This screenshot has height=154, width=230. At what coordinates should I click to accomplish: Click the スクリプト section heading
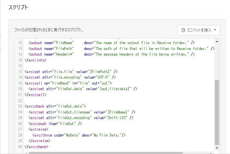pos(18,7)
